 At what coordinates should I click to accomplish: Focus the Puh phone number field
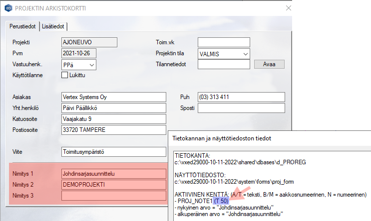point(241,97)
